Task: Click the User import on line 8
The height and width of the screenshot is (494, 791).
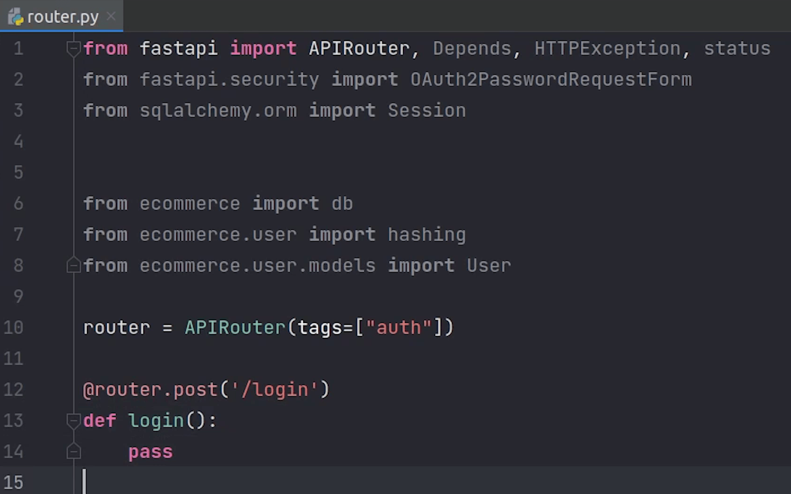Action: pos(489,265)
